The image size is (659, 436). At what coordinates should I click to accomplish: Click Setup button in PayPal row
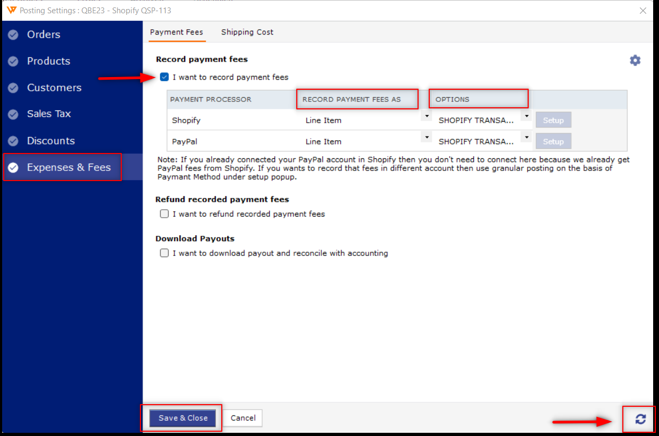tap(553, 141)
